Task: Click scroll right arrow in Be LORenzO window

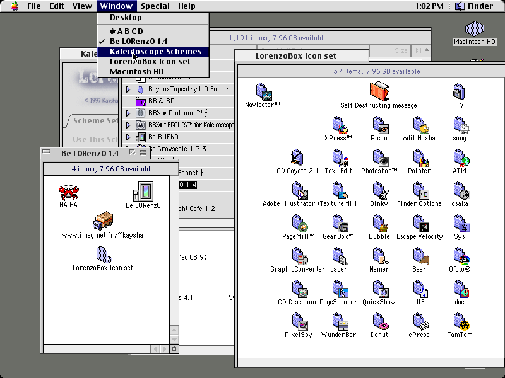Action: (164, 349)
